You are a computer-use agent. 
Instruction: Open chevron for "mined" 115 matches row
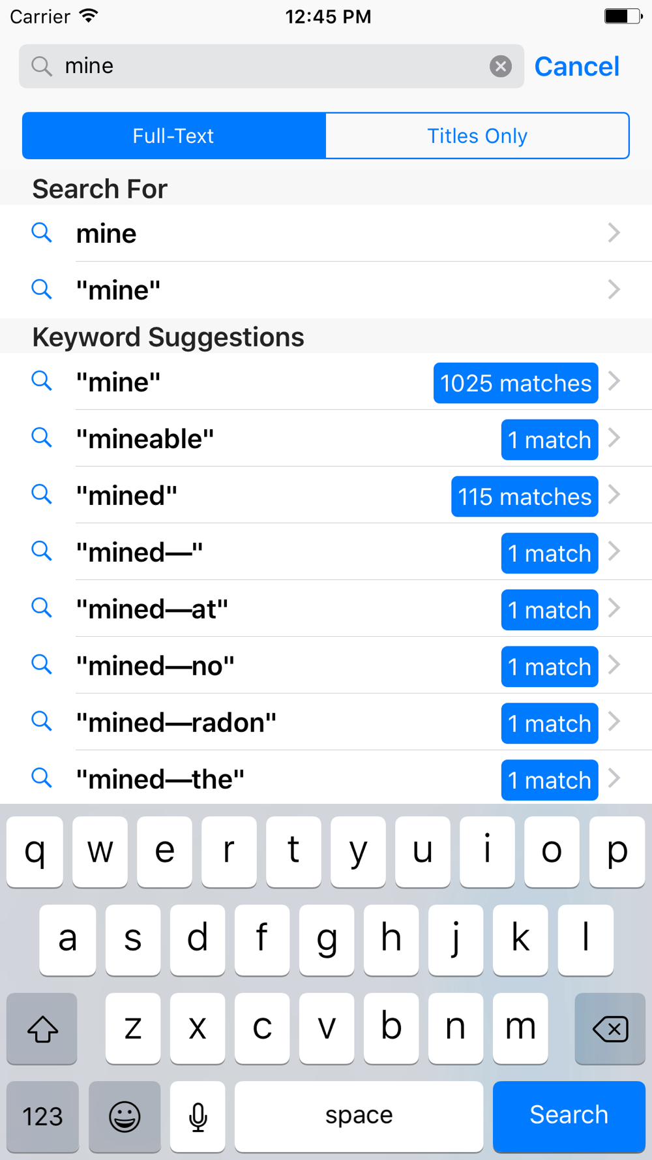[x=614, y=495]
